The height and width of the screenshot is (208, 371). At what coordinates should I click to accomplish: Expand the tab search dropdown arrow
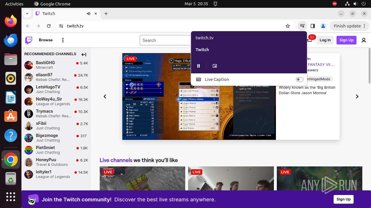[27, 14]
